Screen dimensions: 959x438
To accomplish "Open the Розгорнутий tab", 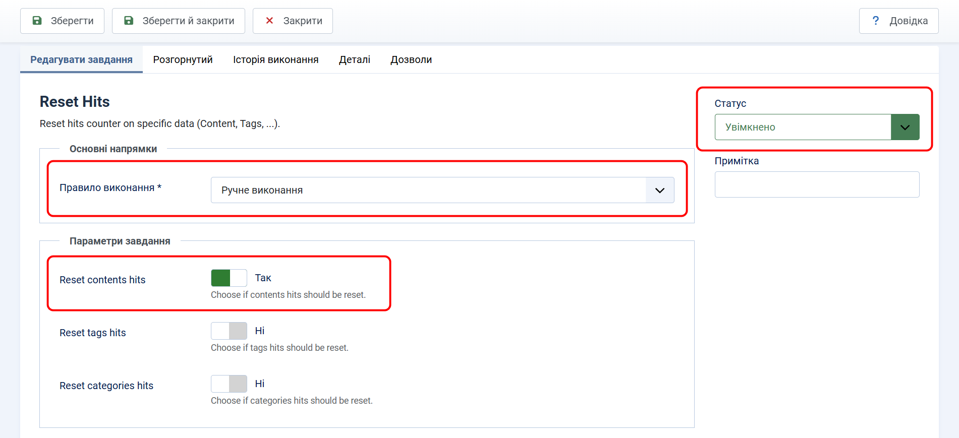I will [x=183, y=59].
